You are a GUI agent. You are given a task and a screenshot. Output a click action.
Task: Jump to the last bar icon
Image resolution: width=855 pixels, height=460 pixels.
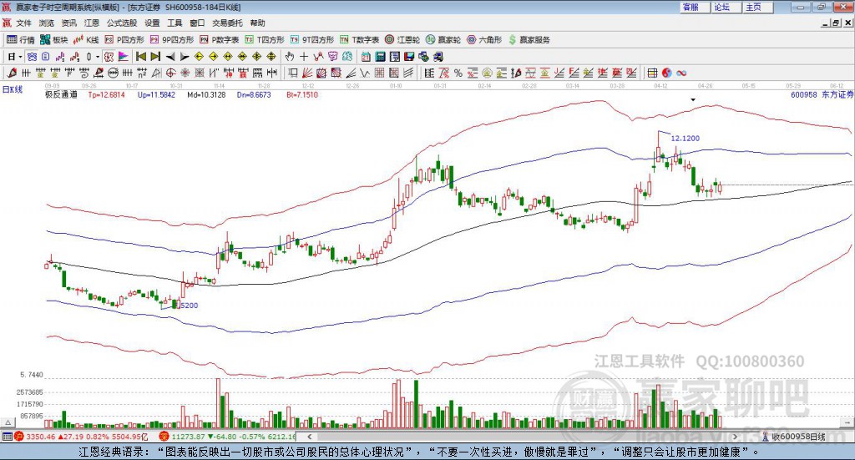155,57
